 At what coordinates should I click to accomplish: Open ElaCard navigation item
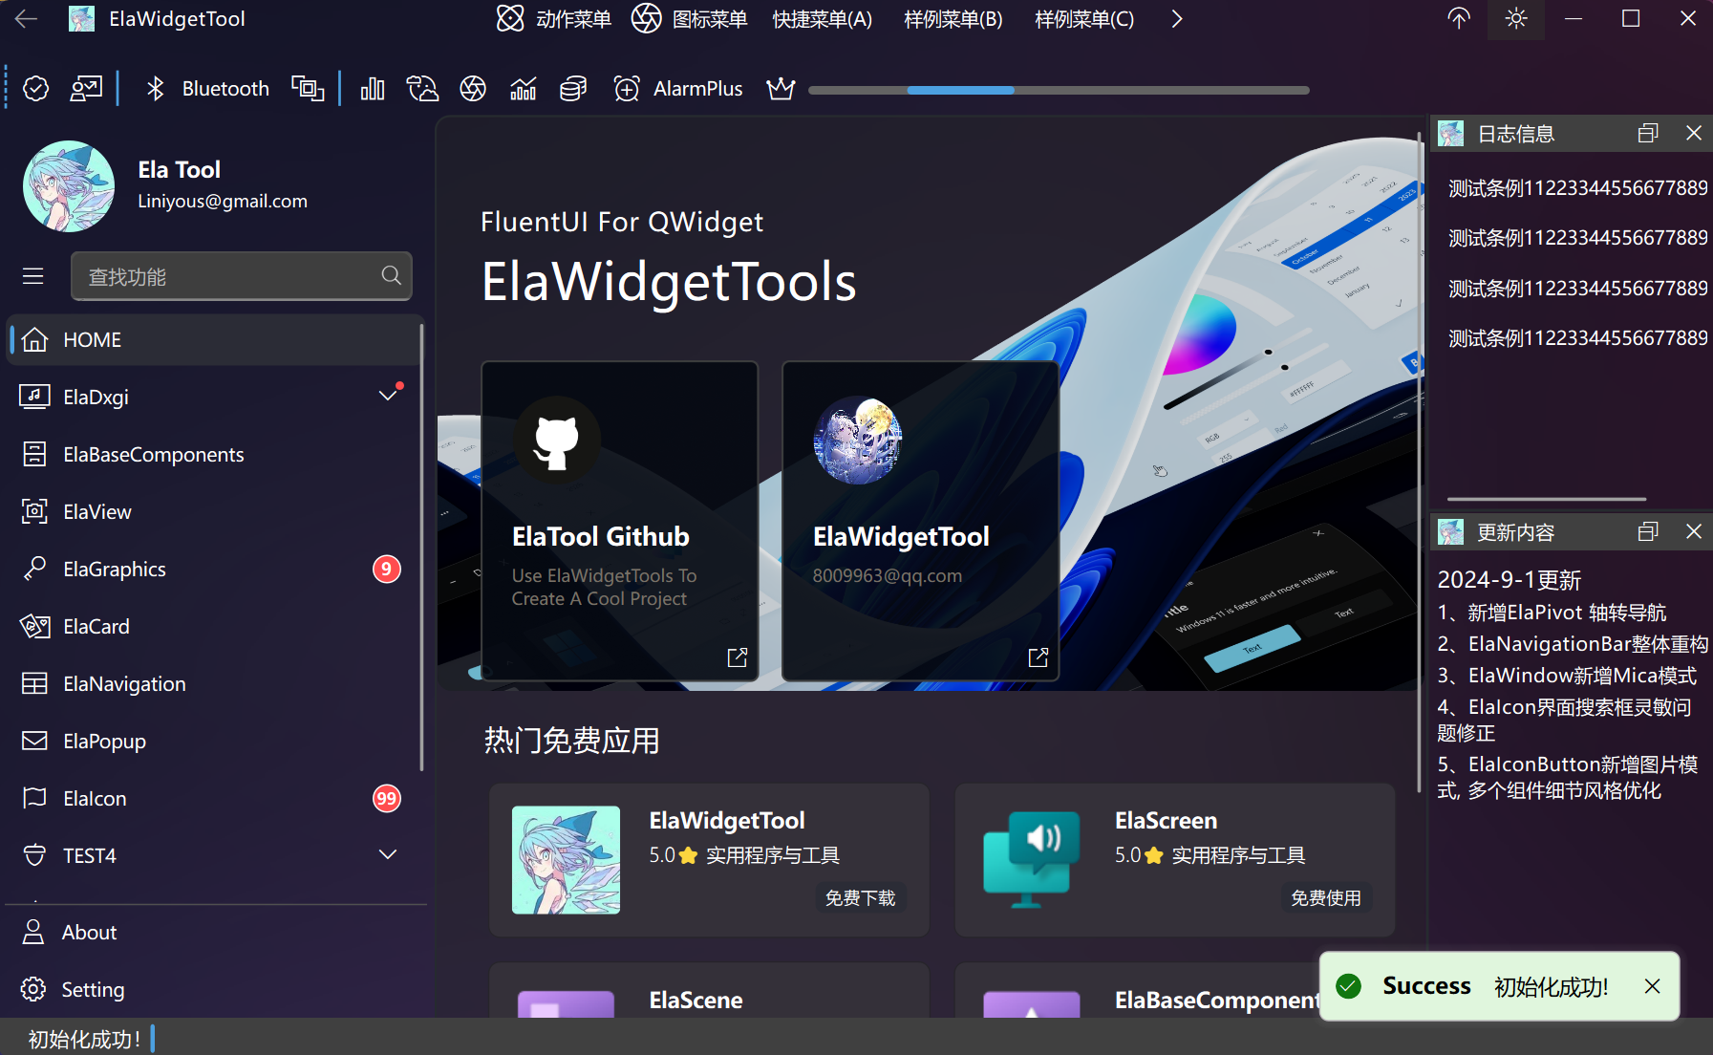(x=214, y=627)
